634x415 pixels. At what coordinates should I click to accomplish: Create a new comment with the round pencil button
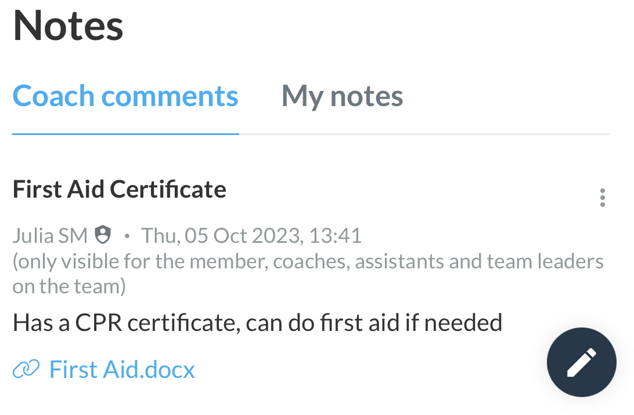click(581, 362)
